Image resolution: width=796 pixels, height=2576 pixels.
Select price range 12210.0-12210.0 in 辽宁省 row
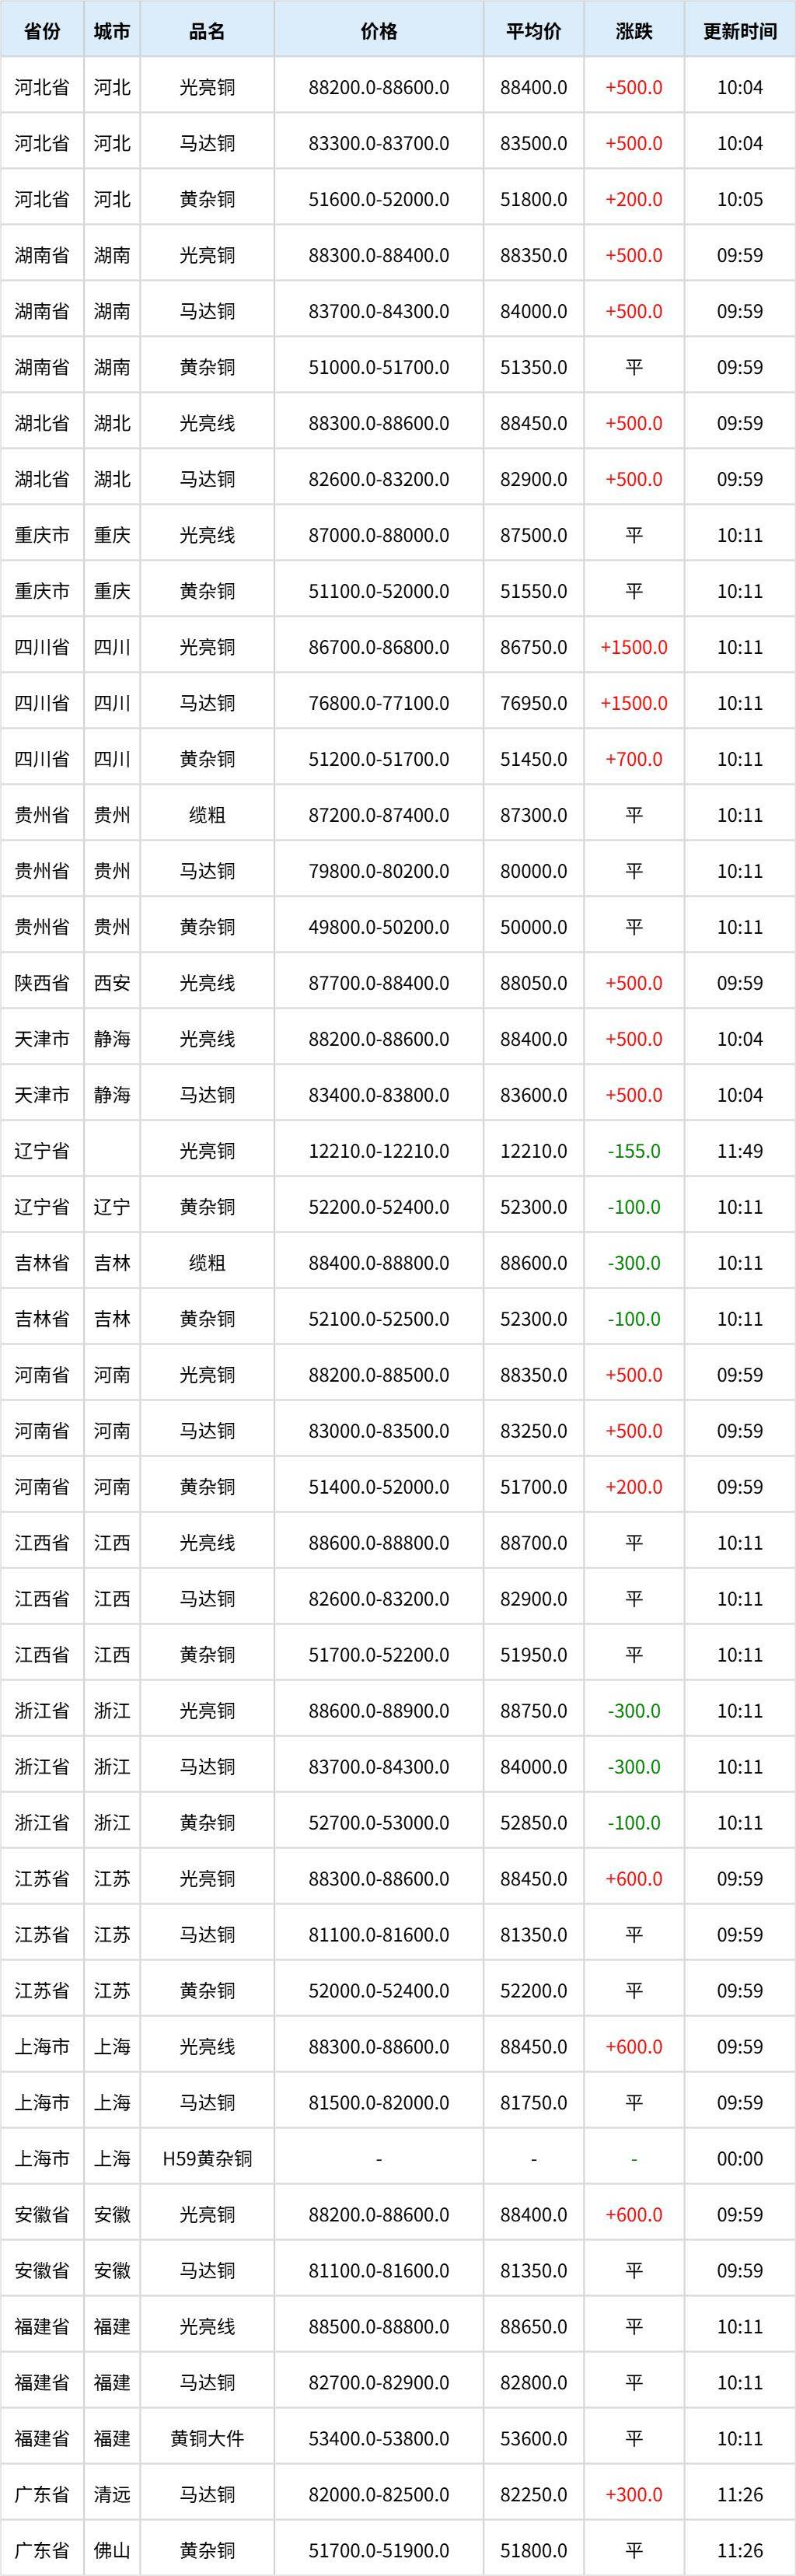click(379, 1151)
